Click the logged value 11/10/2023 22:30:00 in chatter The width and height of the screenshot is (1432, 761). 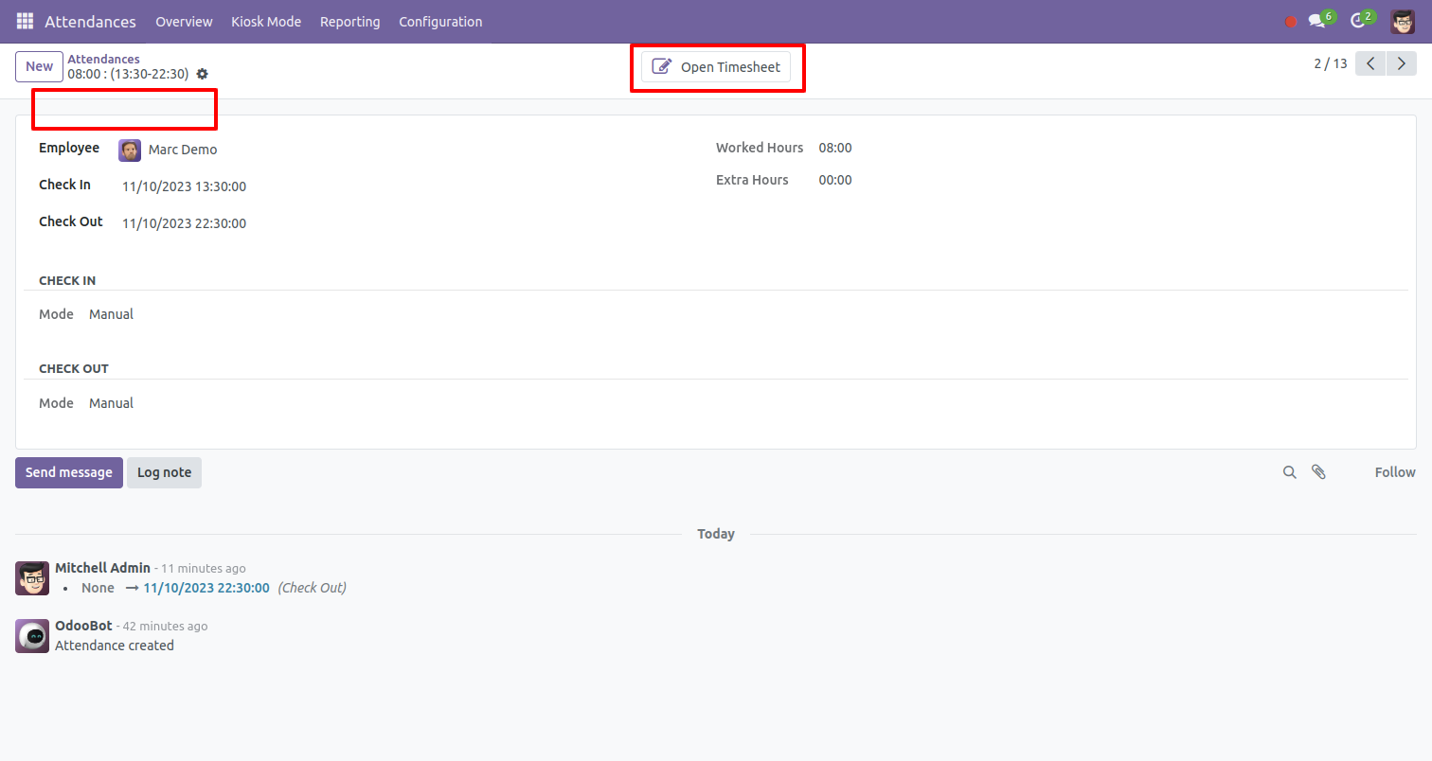206,588
